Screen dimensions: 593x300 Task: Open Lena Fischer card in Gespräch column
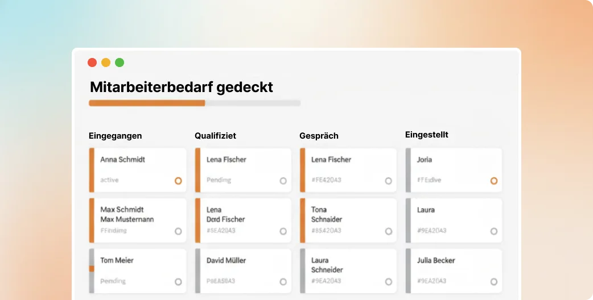(x=348, y=170)
